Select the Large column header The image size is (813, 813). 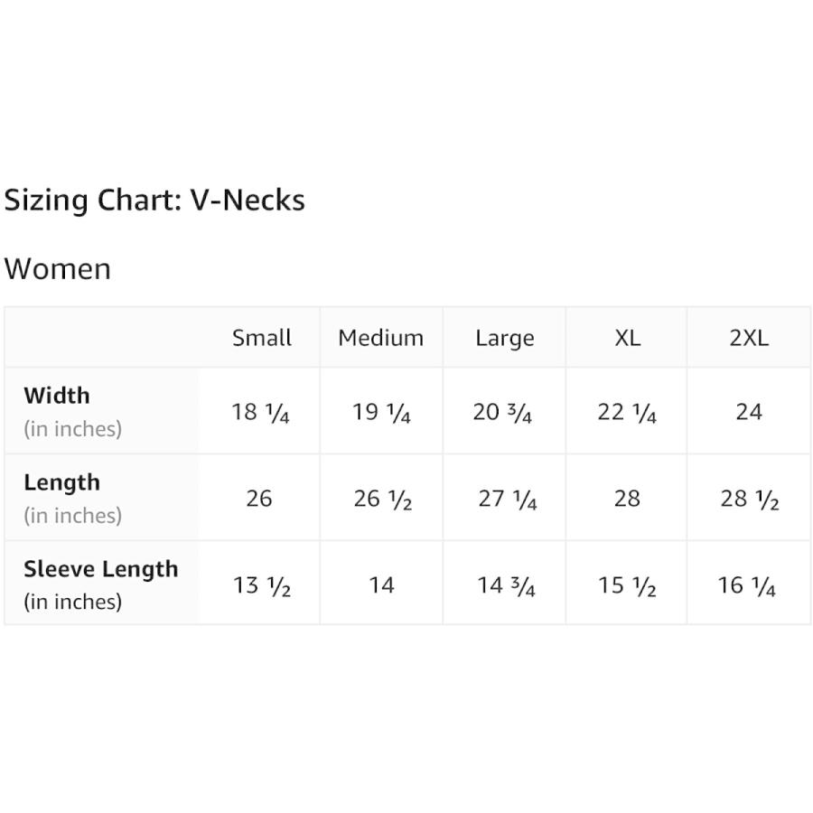pyautogui.click(x=504, y=339)
